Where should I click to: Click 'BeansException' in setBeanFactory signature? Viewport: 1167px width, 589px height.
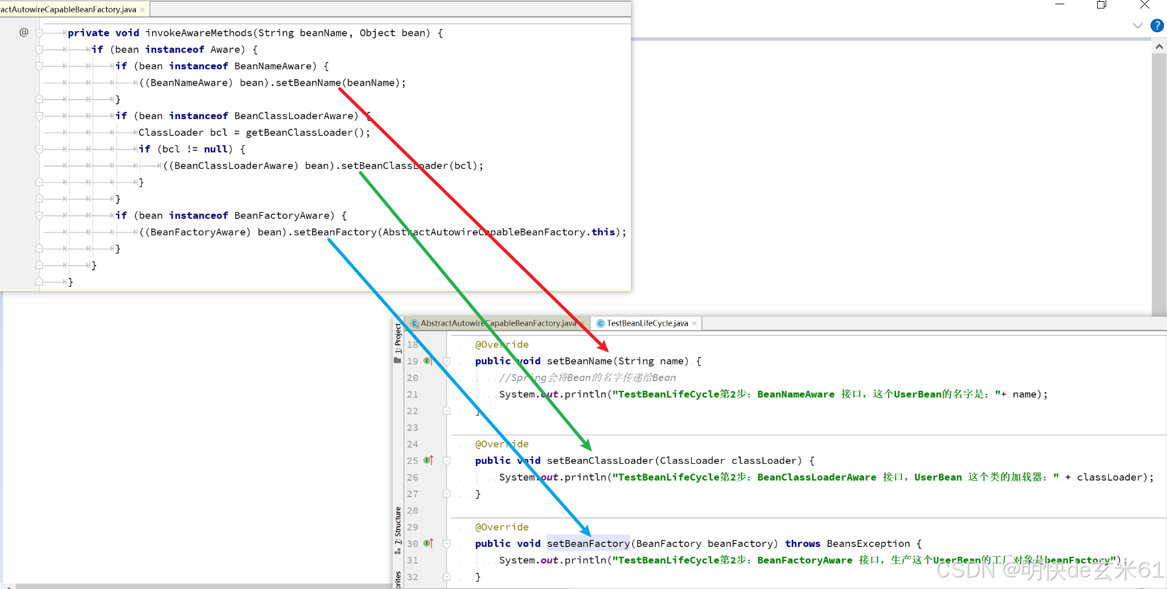pyautogui.click(x=868, y=543)
